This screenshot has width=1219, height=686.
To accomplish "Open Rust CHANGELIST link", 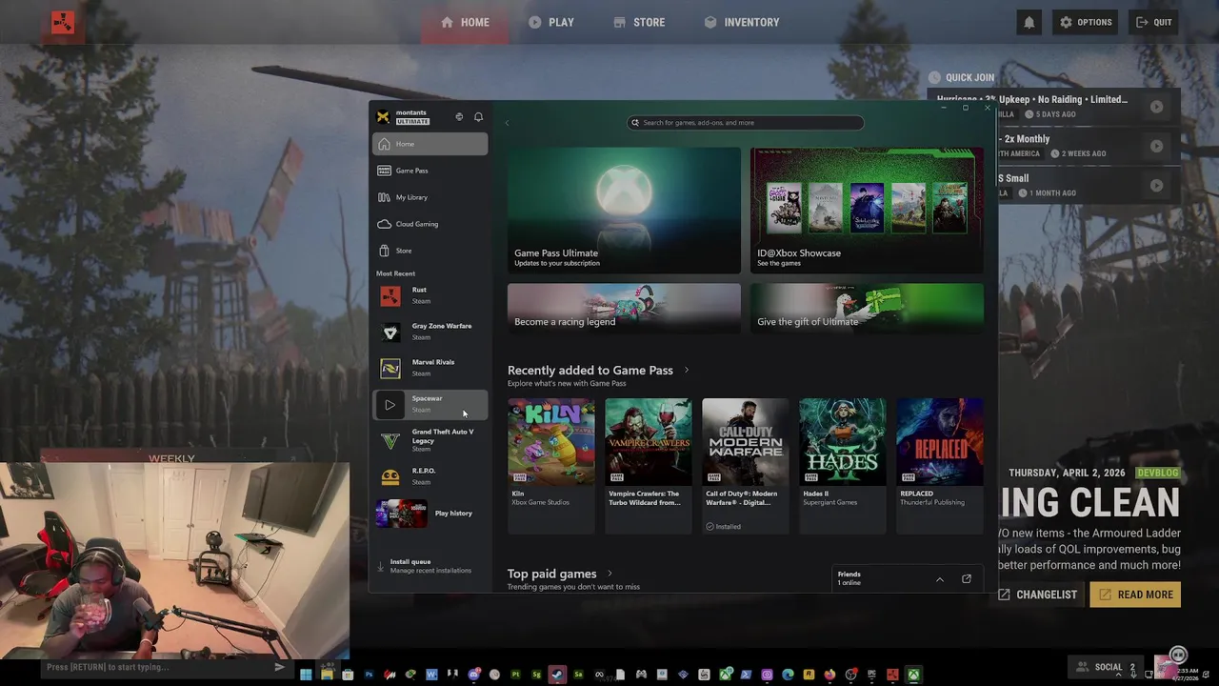I will pos(1038,595).
